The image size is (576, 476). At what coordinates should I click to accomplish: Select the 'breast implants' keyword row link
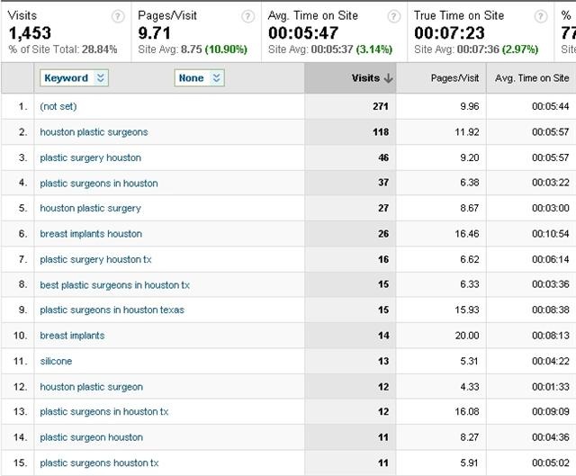click(72, 336)
